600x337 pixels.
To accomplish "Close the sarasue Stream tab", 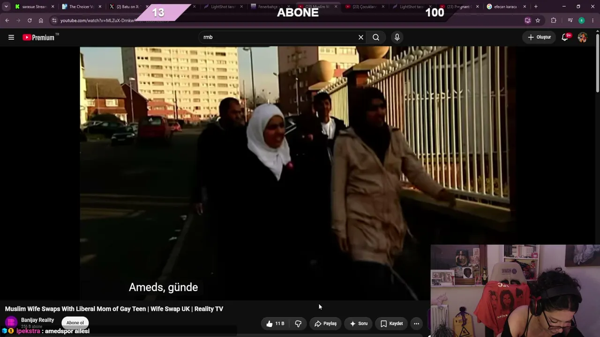I will click(52, 7).
